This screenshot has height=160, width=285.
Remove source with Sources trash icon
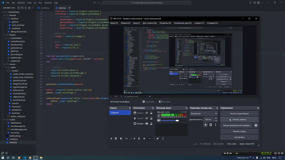click(139, 138)
